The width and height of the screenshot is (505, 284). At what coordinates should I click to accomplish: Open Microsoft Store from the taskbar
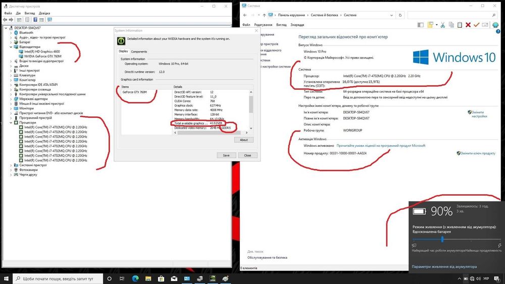161,278
